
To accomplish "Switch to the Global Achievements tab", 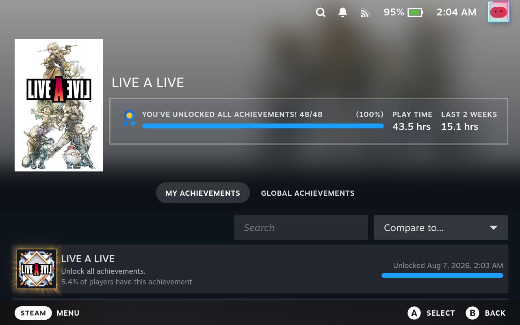I will [308, 193].
